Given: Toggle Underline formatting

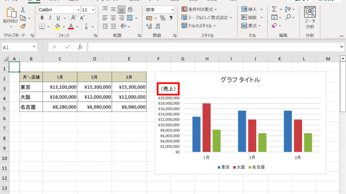Looking at the screenshot, I should [x=58, y=18].
